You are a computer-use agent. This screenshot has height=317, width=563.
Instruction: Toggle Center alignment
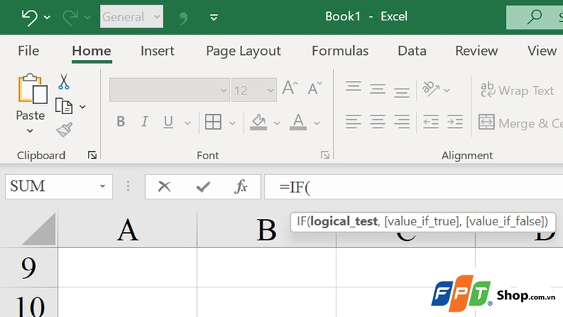(x=378, y=122)
